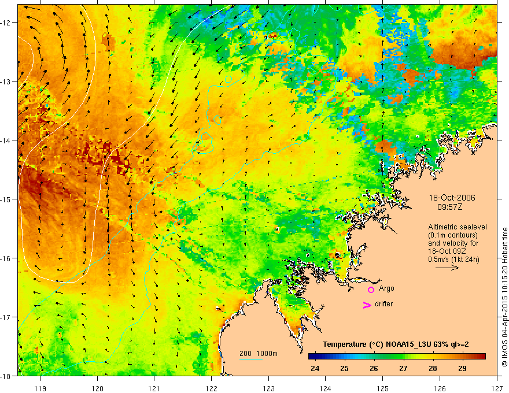
Task: Click the '0.5m/s (1kt 24h)' text
Action: click(x=453, y=259)
